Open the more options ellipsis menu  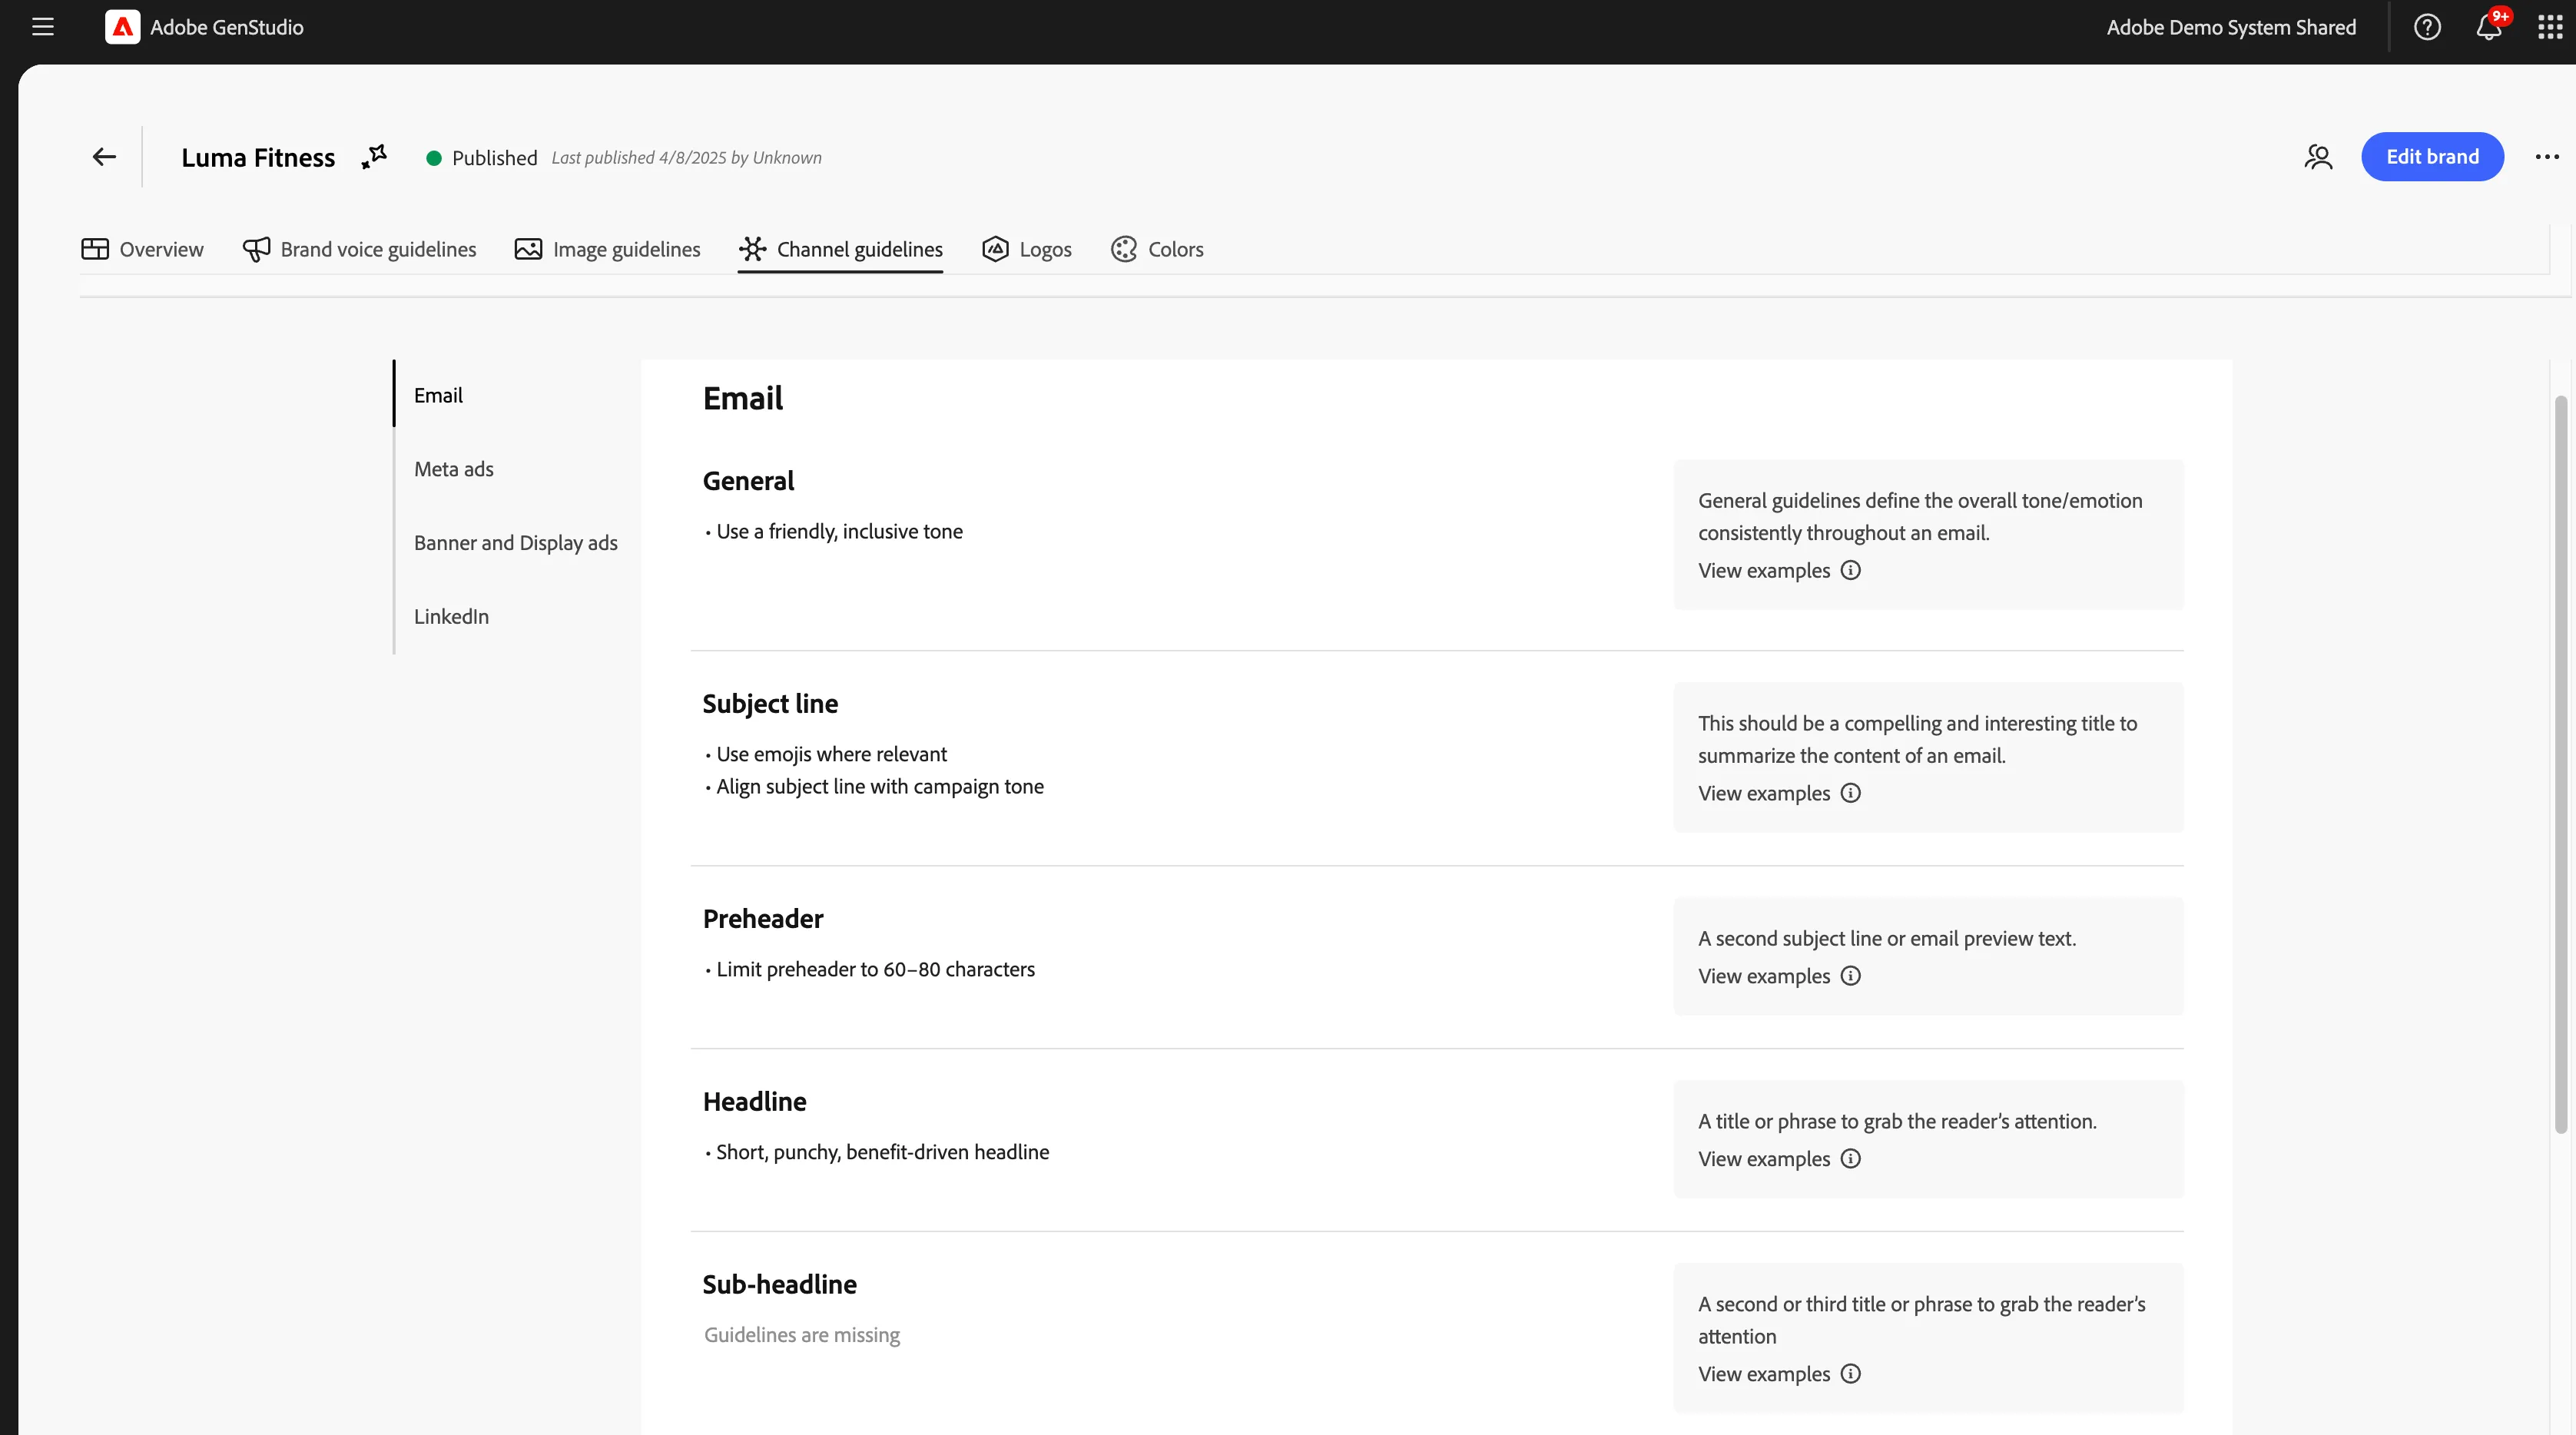tap(2547, 157)
